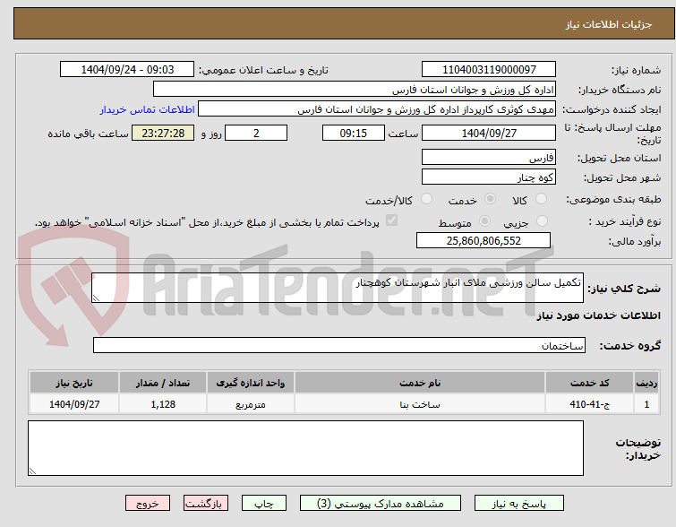The image size is (676, 527).
Task: Click the بازگشت back button
Action: coord(206,504)
